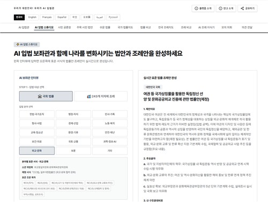Select the 243개 지자체 조례 option

pos(101,96)
